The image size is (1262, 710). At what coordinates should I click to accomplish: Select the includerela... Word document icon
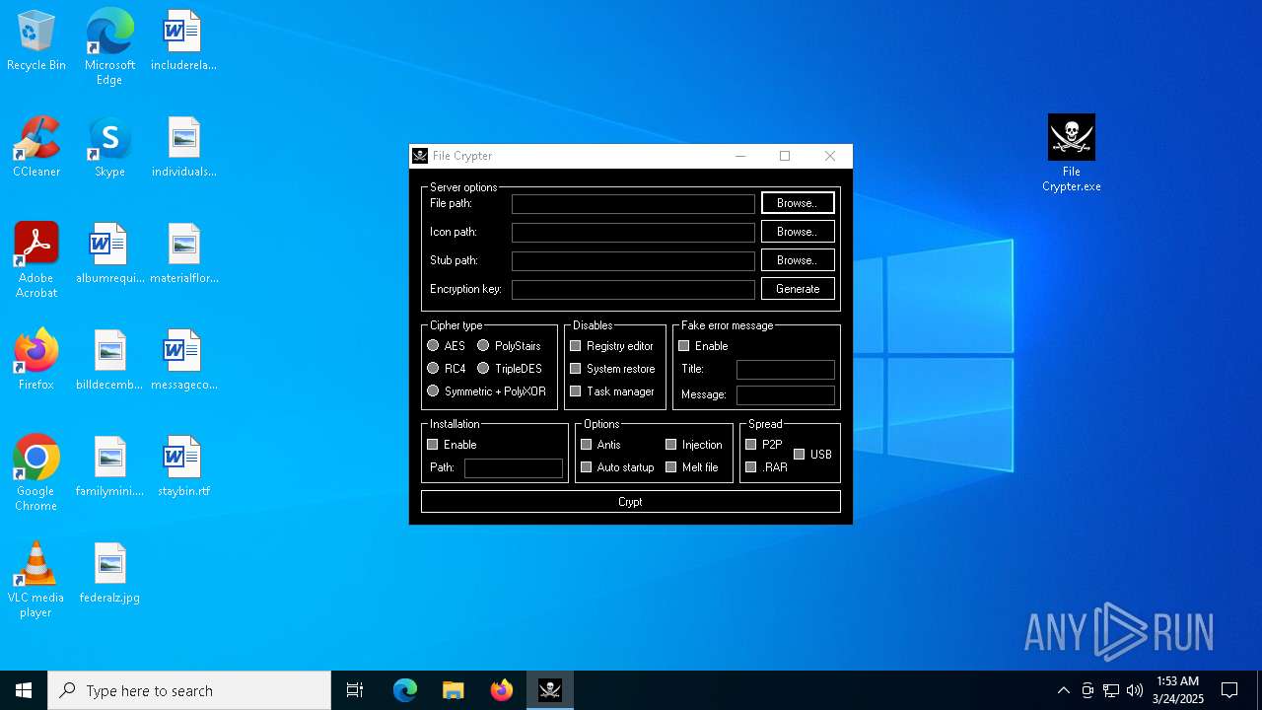point(183,40)
